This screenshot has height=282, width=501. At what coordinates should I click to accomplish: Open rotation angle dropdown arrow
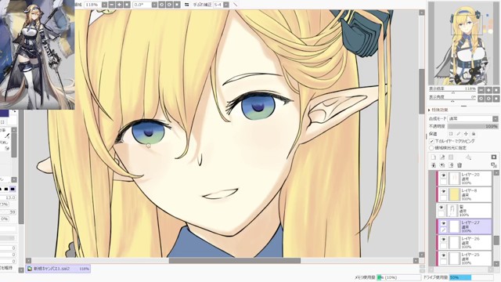pyautogui.click(x=154, y=5)
